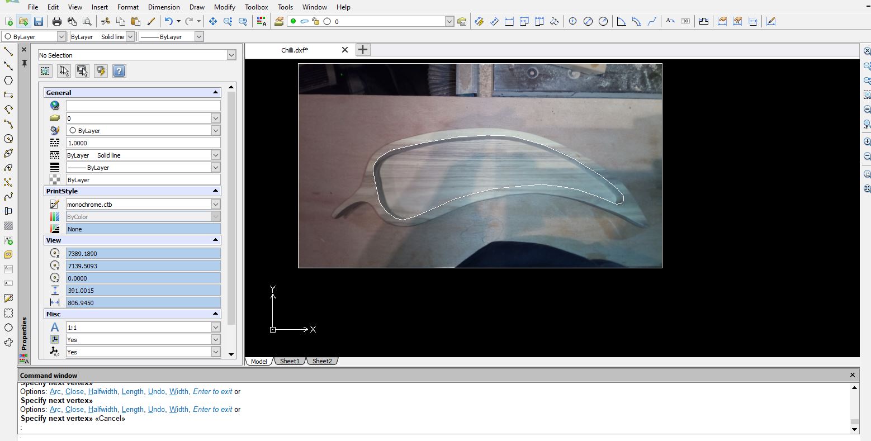Image resolution: width=871 pixels, height=441 pixels.
Task: Open the layer dropdown showing 0
Action: [216, 118]
